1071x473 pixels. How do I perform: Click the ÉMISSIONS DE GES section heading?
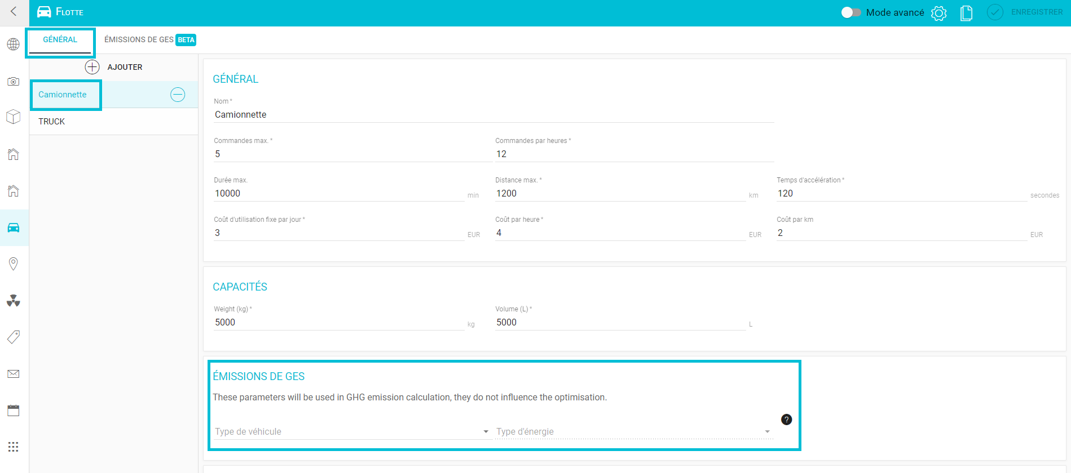259,377
